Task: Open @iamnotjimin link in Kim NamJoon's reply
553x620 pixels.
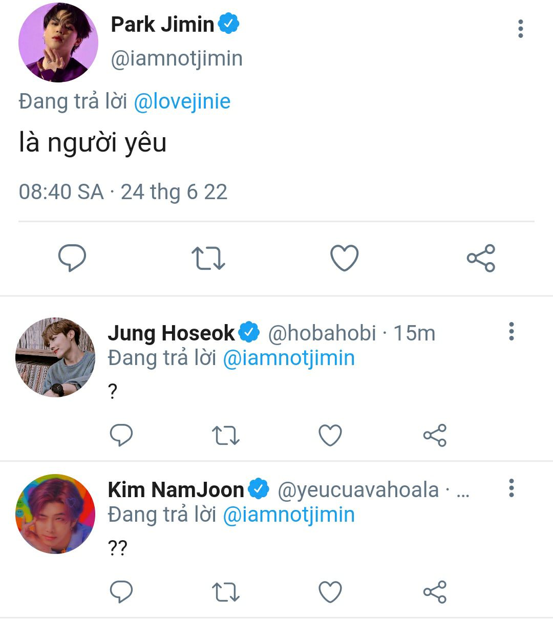Action: pyautogui.click(x=289, y=515)
